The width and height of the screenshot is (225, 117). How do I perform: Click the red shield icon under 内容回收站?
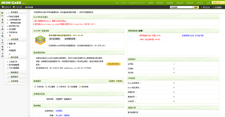[x=10, y=35]
